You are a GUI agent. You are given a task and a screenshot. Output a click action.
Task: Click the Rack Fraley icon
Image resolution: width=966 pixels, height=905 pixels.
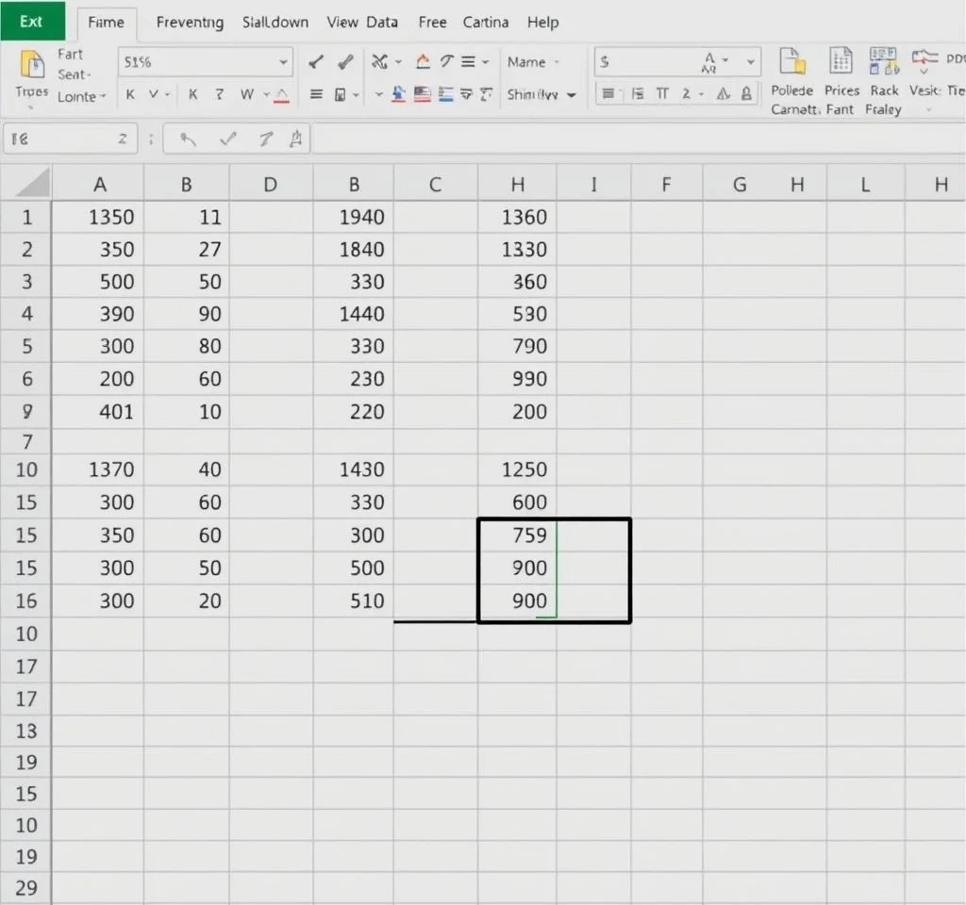tap(884, 62)
